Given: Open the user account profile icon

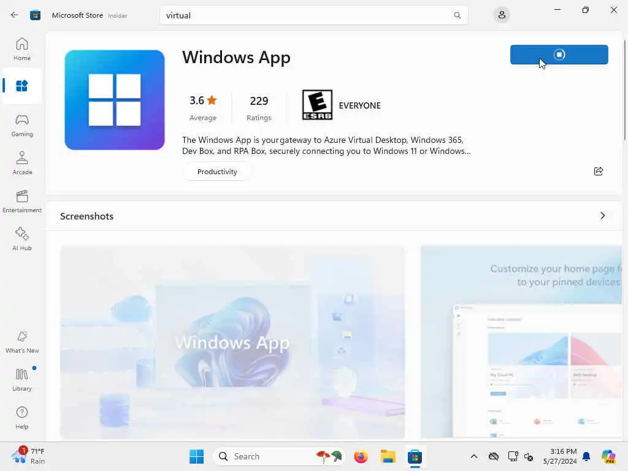Looking at the screenshot, I should click(x=502, y=15).
